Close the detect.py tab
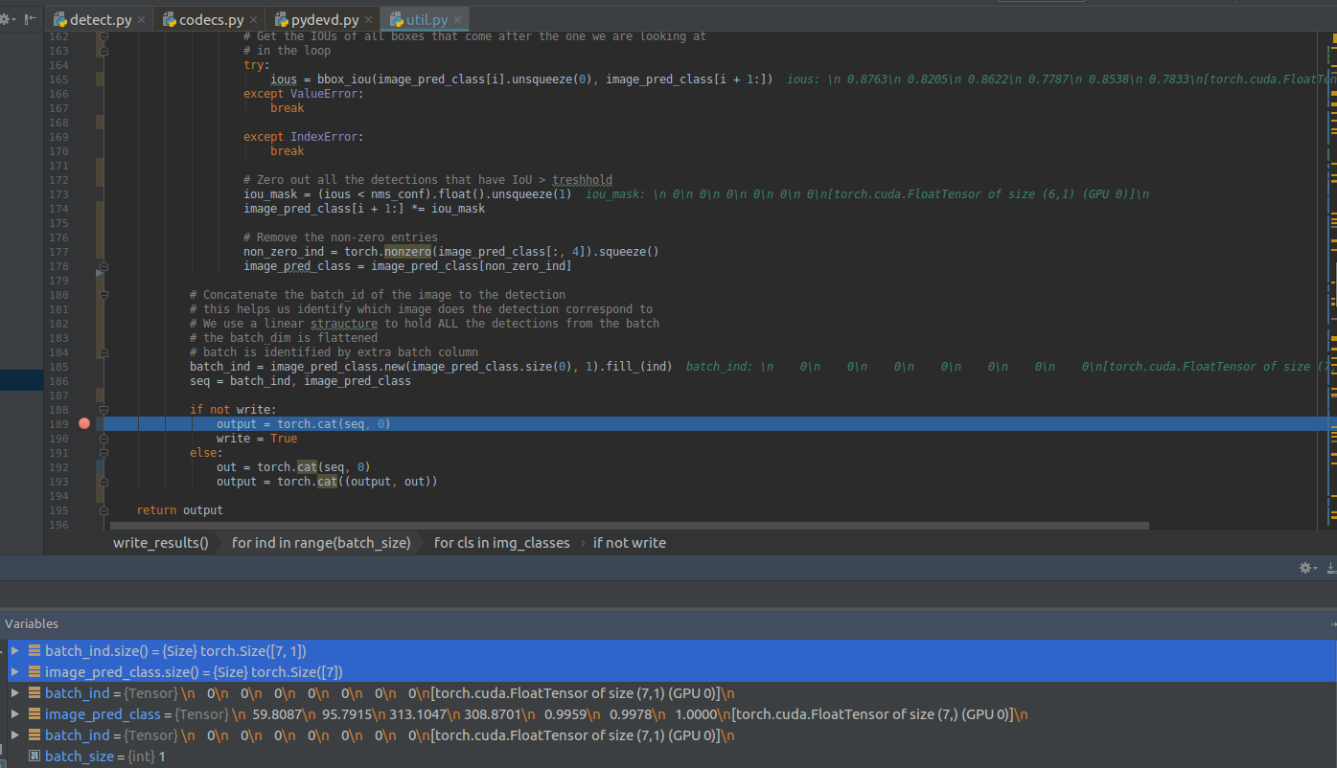Viewport: 1337px width, 768px height. click(x=142, y=19)
